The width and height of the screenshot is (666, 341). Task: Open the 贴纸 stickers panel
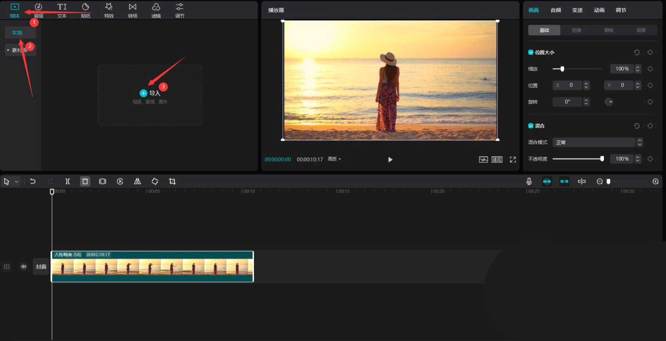[85, 10]
